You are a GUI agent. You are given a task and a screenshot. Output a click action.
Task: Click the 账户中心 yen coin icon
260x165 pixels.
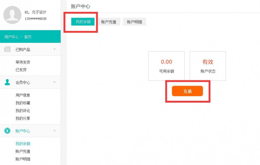7,131
